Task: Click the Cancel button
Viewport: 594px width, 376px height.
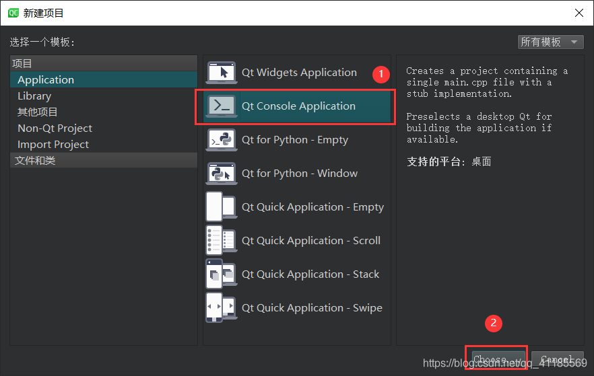Action: (x=557, y=359)
